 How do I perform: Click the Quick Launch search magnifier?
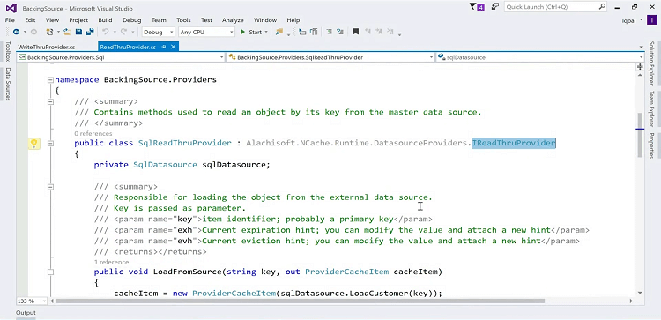(x=602, y=7)
